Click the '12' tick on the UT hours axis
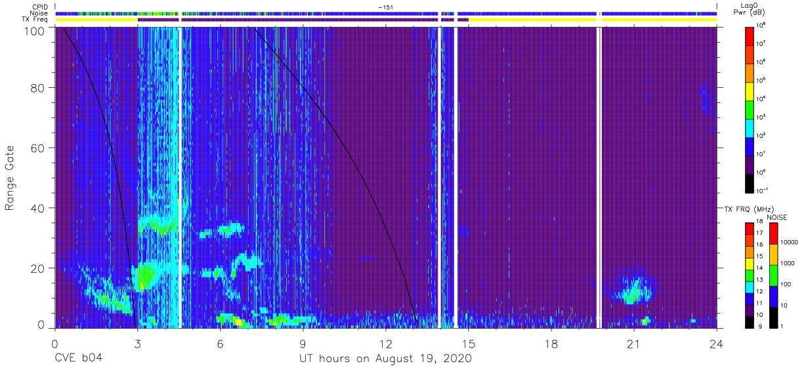 click(385, 343)
